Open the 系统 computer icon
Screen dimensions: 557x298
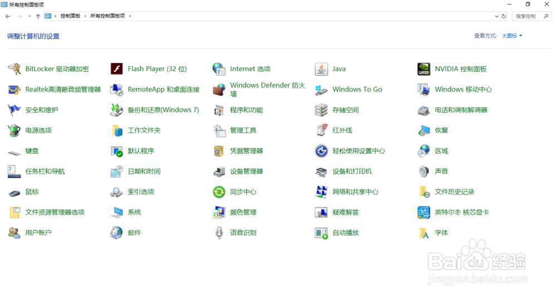click(x=116, y=212)
